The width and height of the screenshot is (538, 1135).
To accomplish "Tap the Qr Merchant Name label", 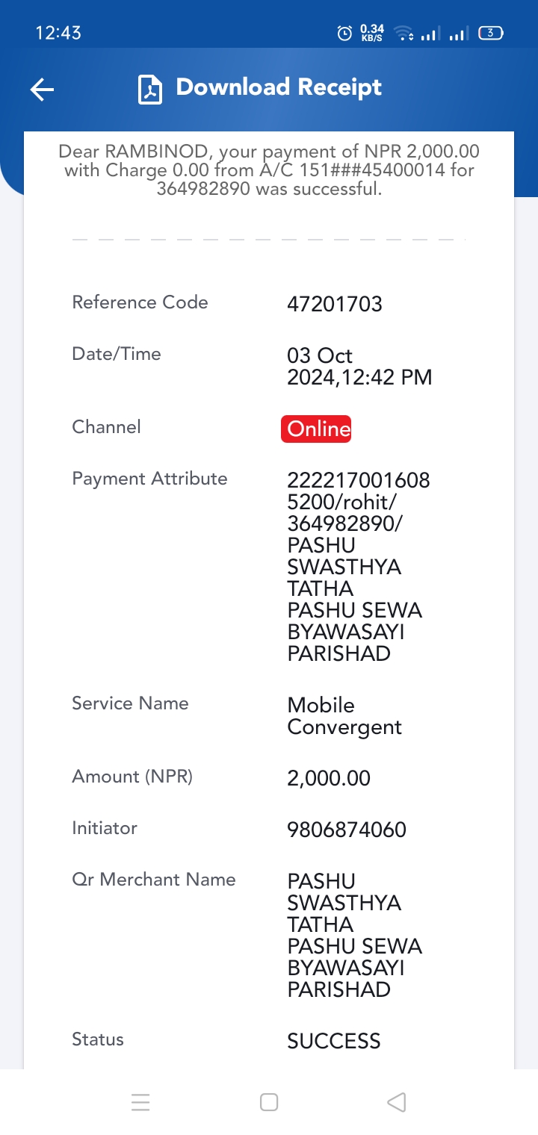I will 154,880.
